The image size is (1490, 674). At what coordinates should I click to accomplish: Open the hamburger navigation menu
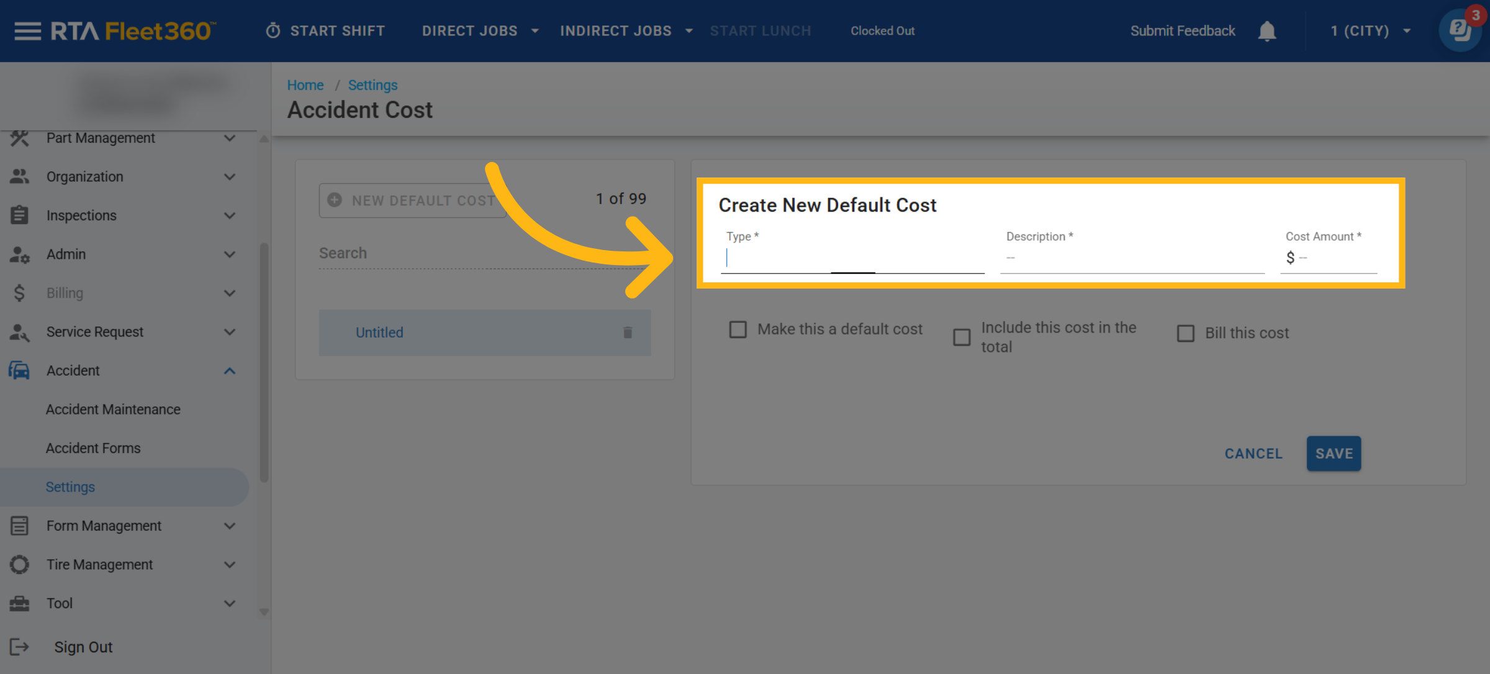click(27, 30)
